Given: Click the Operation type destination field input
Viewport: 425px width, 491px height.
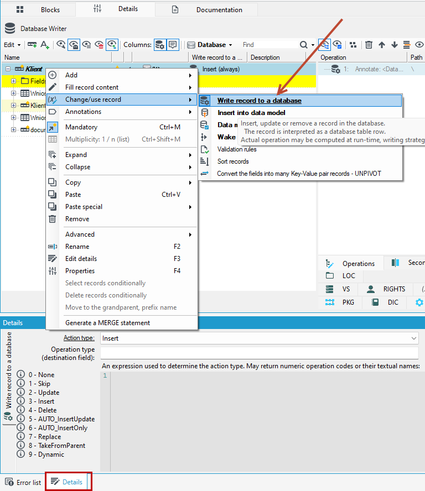Looking at the screenshot, I should point(260,353).
